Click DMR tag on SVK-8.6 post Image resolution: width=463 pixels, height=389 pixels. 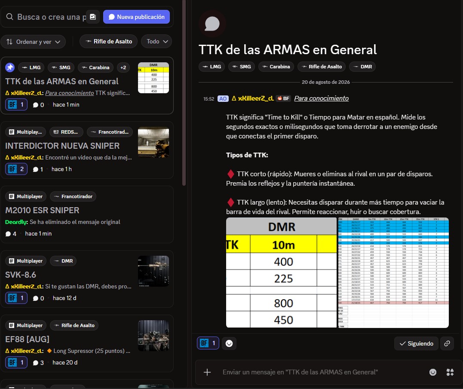[x=63, y=261]
